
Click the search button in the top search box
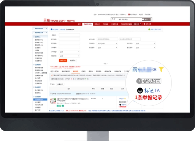(146, 19)
